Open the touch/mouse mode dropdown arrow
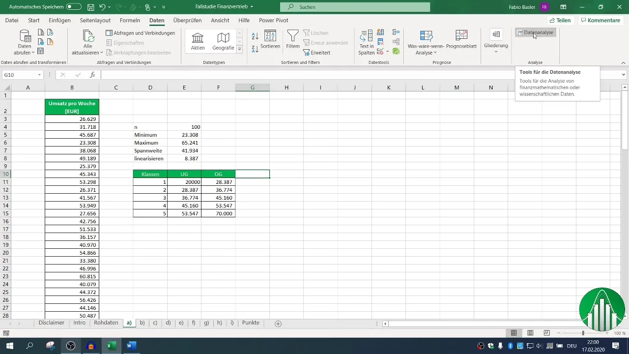 tap(154, 7)
